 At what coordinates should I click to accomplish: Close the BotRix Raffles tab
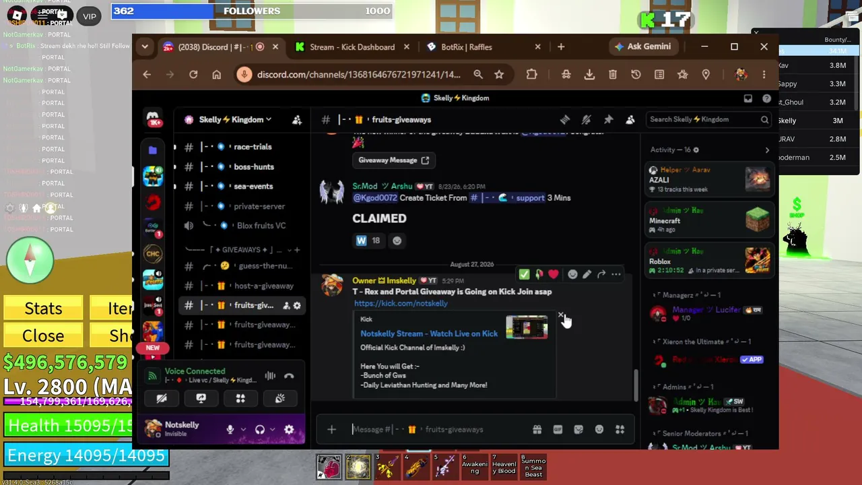(537, 47)
